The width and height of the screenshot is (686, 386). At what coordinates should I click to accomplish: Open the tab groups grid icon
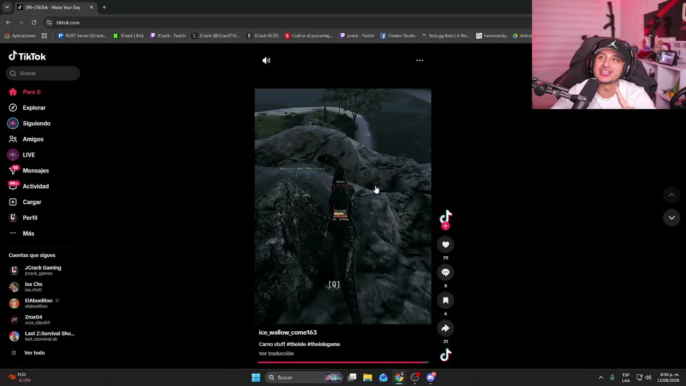44,36
